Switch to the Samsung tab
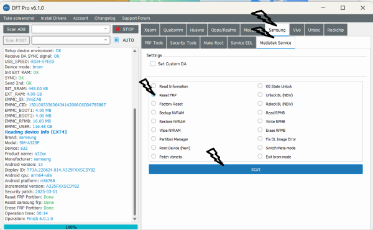The height and width of the screenshot is (230, 373). point(277,30)
